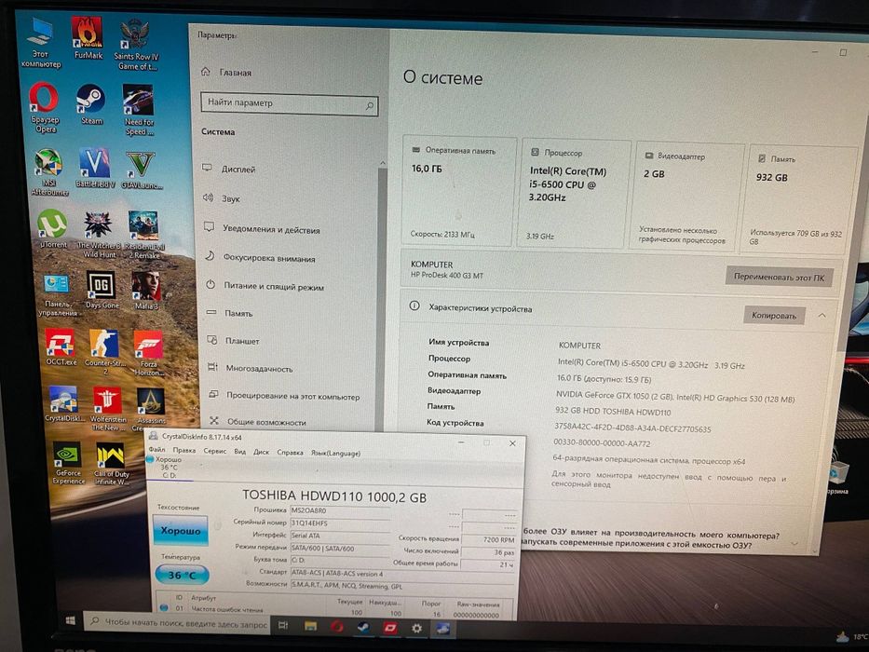Launch Battlefield V desktop shortcut
This screenshot has width=869, height=652.
95,168
